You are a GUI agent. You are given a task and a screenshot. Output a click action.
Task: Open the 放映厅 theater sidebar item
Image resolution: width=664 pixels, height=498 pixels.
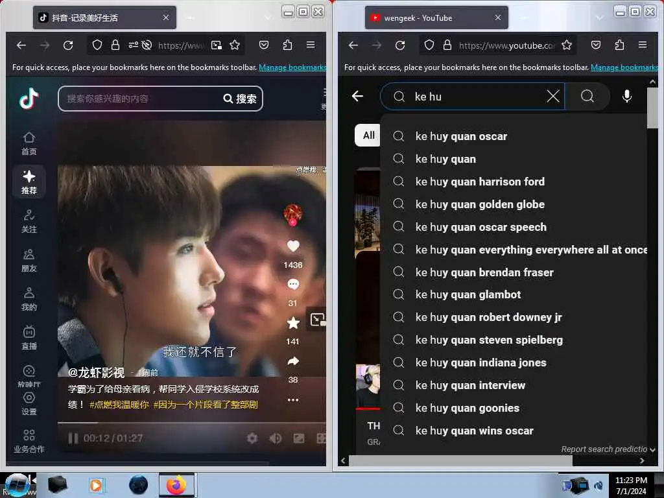[x=29, y=376]
